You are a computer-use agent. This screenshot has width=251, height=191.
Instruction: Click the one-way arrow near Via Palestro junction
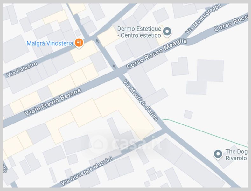click(97, 41)
